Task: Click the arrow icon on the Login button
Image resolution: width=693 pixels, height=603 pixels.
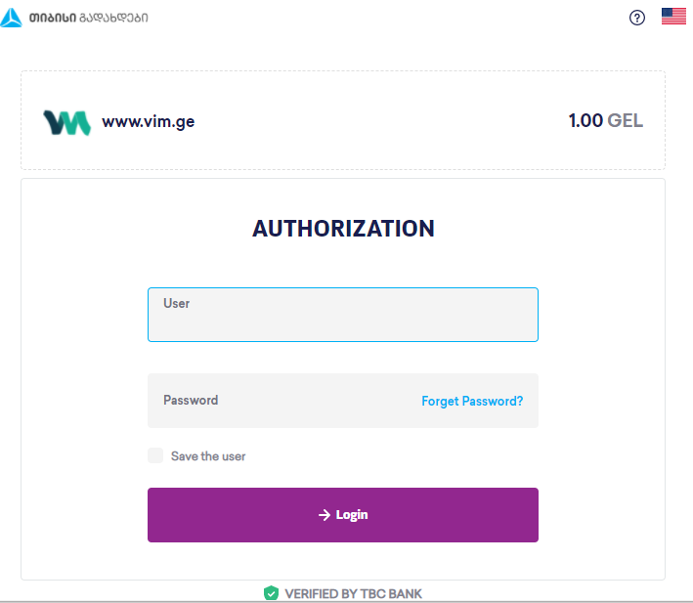Action: point(325,515)
